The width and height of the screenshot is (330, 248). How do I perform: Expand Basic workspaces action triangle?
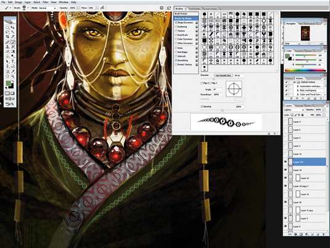tap(298, 90)
